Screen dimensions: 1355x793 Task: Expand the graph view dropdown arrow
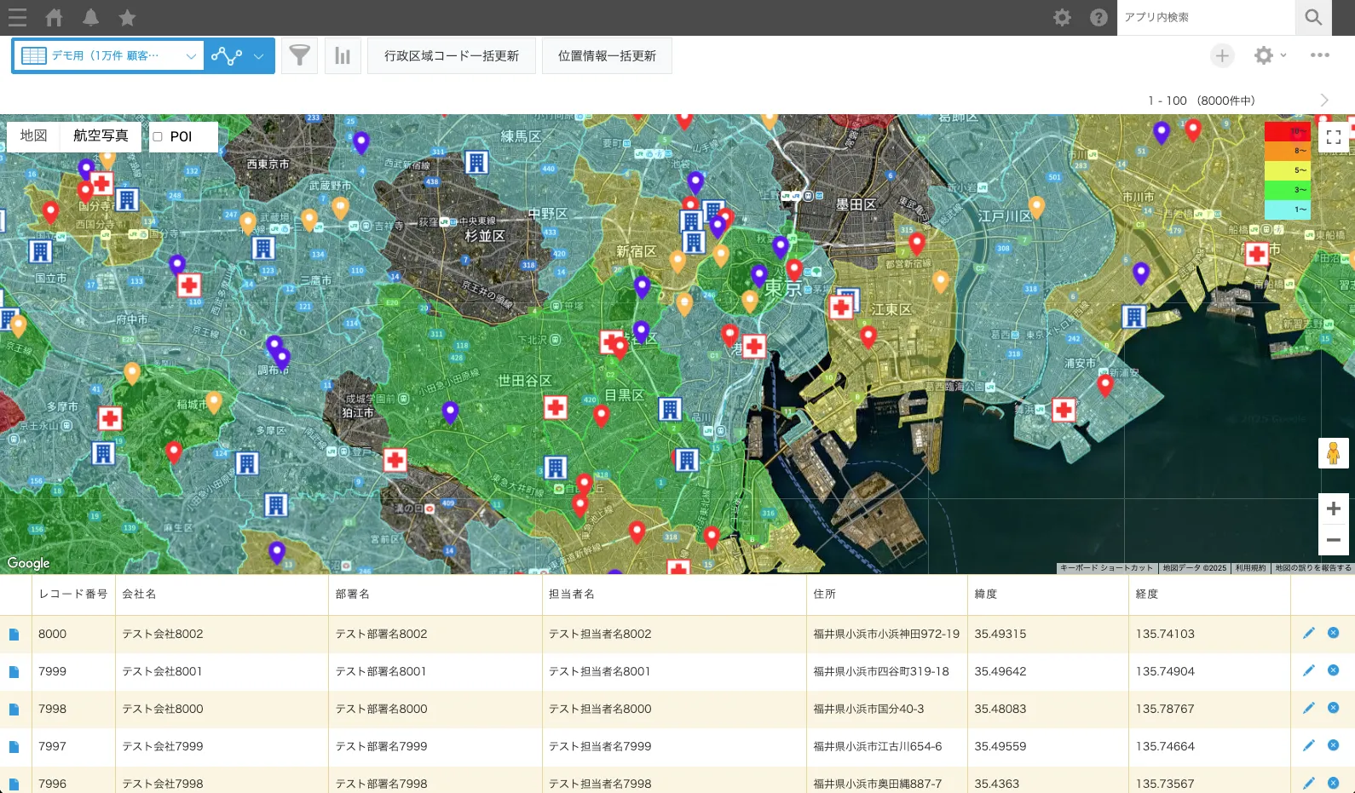click(258, 56)
